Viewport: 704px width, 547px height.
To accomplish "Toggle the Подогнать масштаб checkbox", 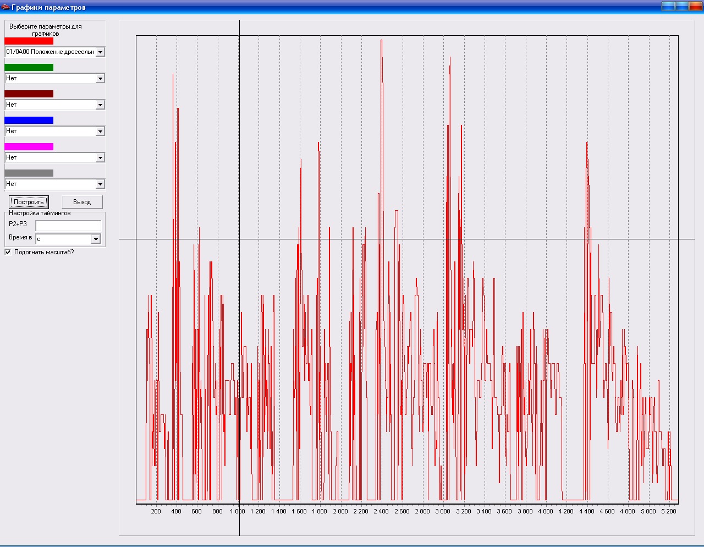I will 8,252.
